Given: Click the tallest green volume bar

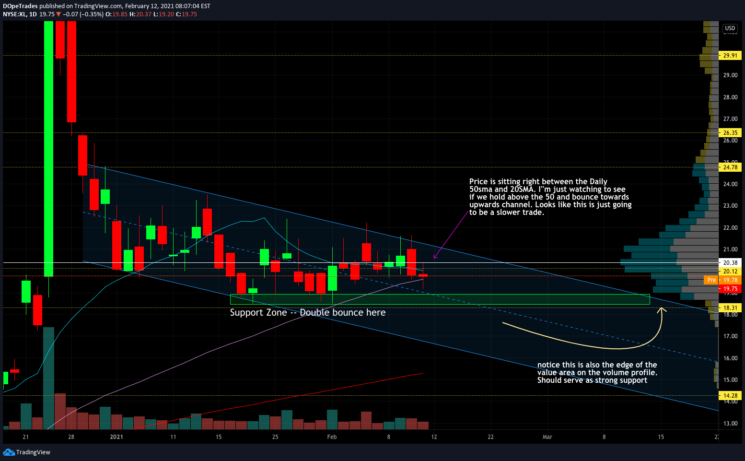Looking at the screenshot, I should coord(48,378).
